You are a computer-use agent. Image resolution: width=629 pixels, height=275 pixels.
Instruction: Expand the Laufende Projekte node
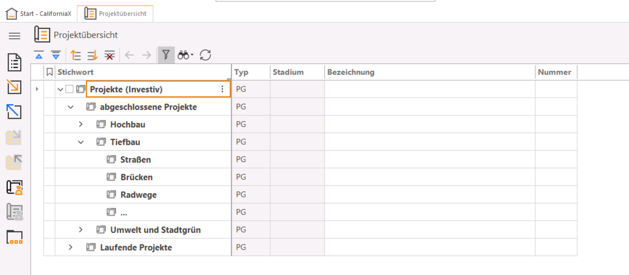(x=71, y=247)
